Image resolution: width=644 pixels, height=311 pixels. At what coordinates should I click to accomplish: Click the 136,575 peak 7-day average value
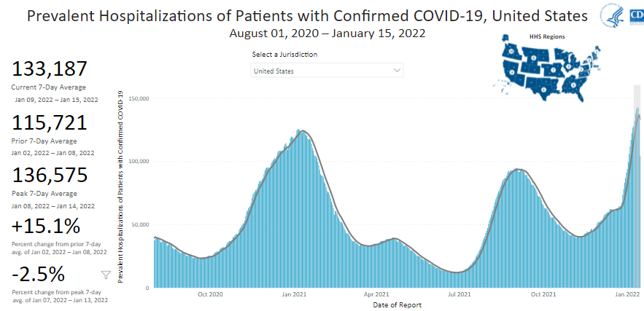50,176
